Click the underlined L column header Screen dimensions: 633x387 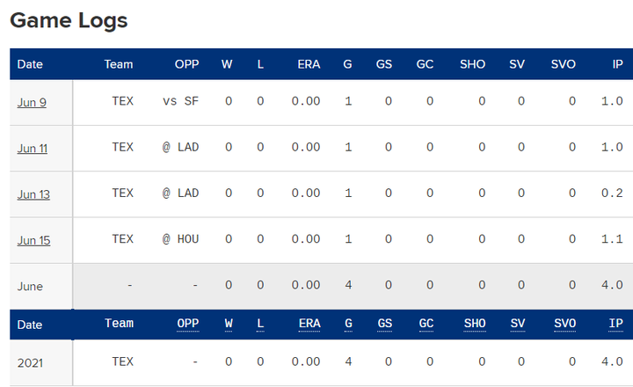[x=260, y=324]
